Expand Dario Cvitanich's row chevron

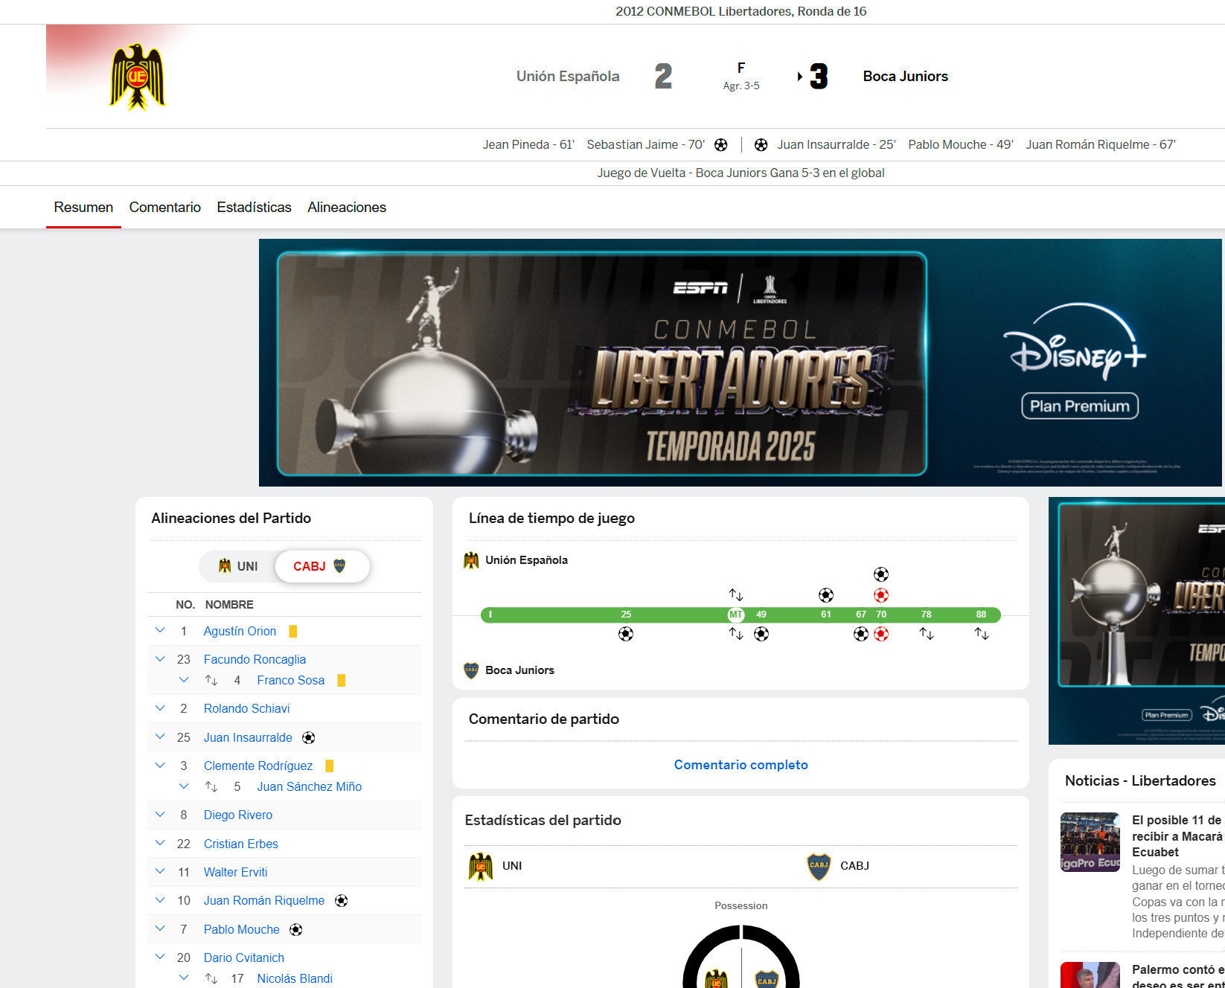[x=160, y=957]
